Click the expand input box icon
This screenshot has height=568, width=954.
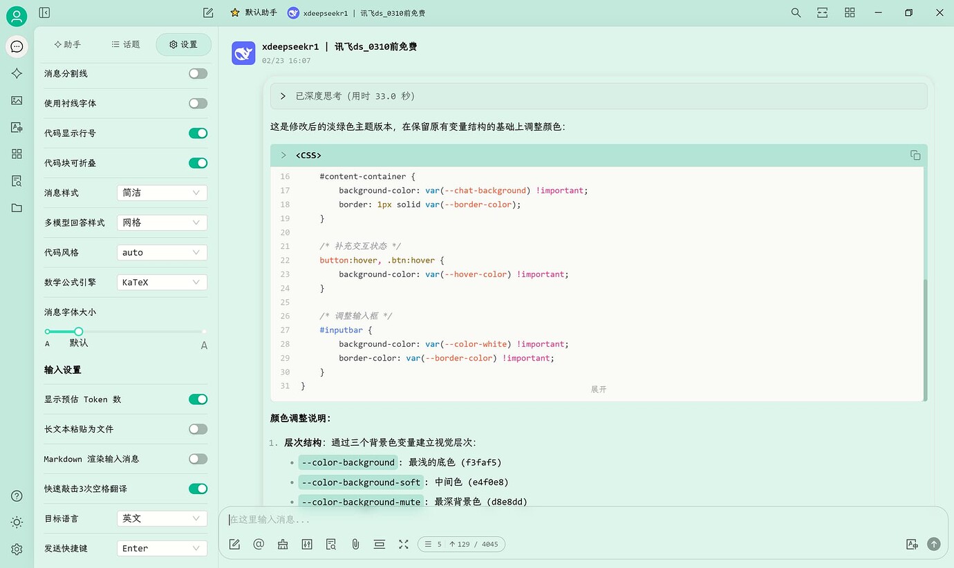[x=404, y=545]
